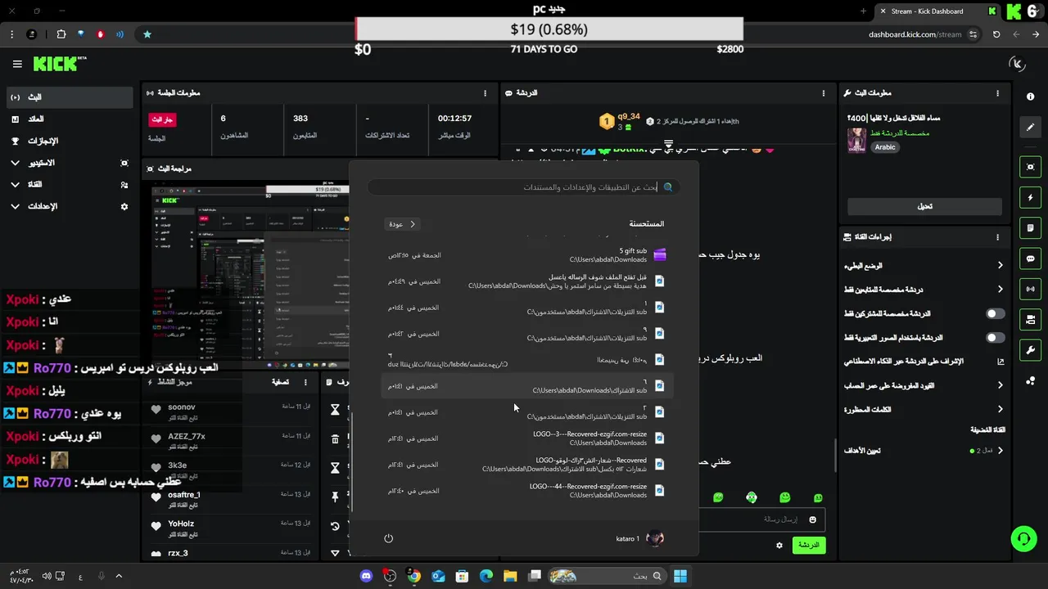Click the Edit button in stream info
Screen dimensions: 1048x589
coord(924,206)
